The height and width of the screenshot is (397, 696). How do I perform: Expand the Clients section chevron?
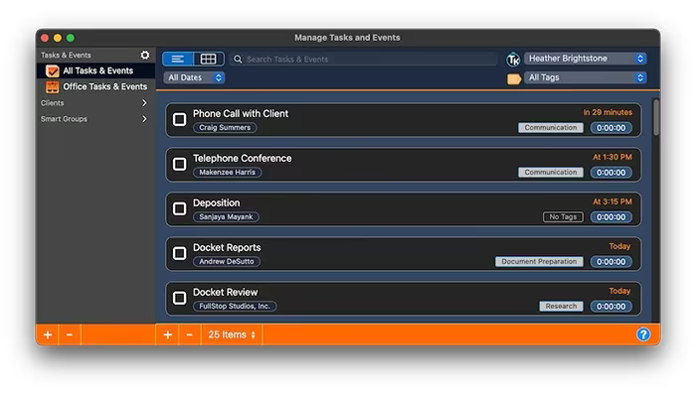[144, 103]
